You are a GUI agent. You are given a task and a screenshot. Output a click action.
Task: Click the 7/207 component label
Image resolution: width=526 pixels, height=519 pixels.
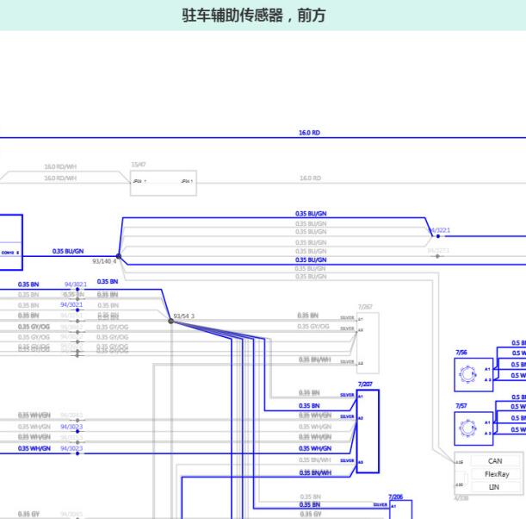tap(365, 384)
